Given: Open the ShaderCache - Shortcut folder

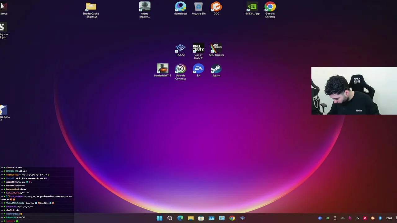Looking at the screenshot, I should click(x=91, y=10).
